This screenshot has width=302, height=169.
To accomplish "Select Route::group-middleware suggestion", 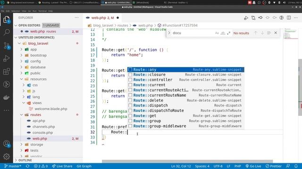I will pos(185,126).
